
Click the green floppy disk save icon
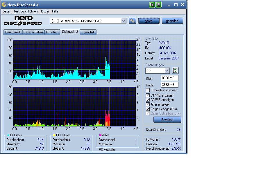(158, 5)
